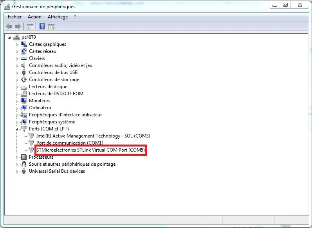This screenshot has height=228, width=312.
Task: Click the Ports (COM et LPT) icon
Action: pos(23,129)
